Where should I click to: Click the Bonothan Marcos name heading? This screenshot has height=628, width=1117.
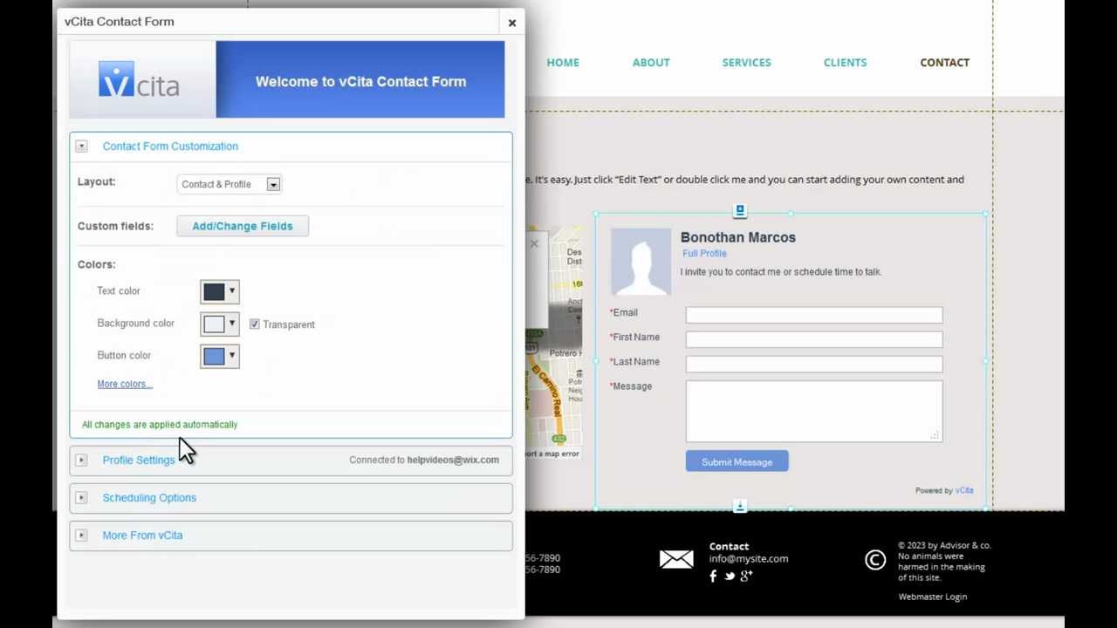(738, 237)
